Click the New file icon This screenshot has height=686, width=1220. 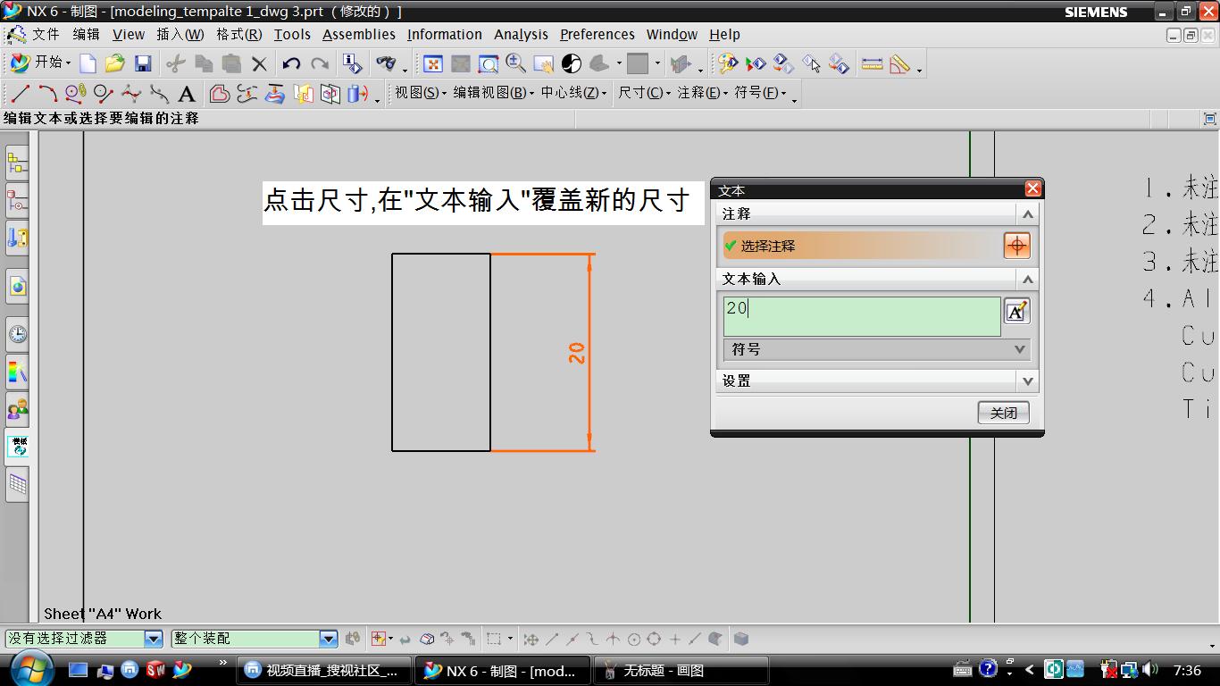pos(88,63)
